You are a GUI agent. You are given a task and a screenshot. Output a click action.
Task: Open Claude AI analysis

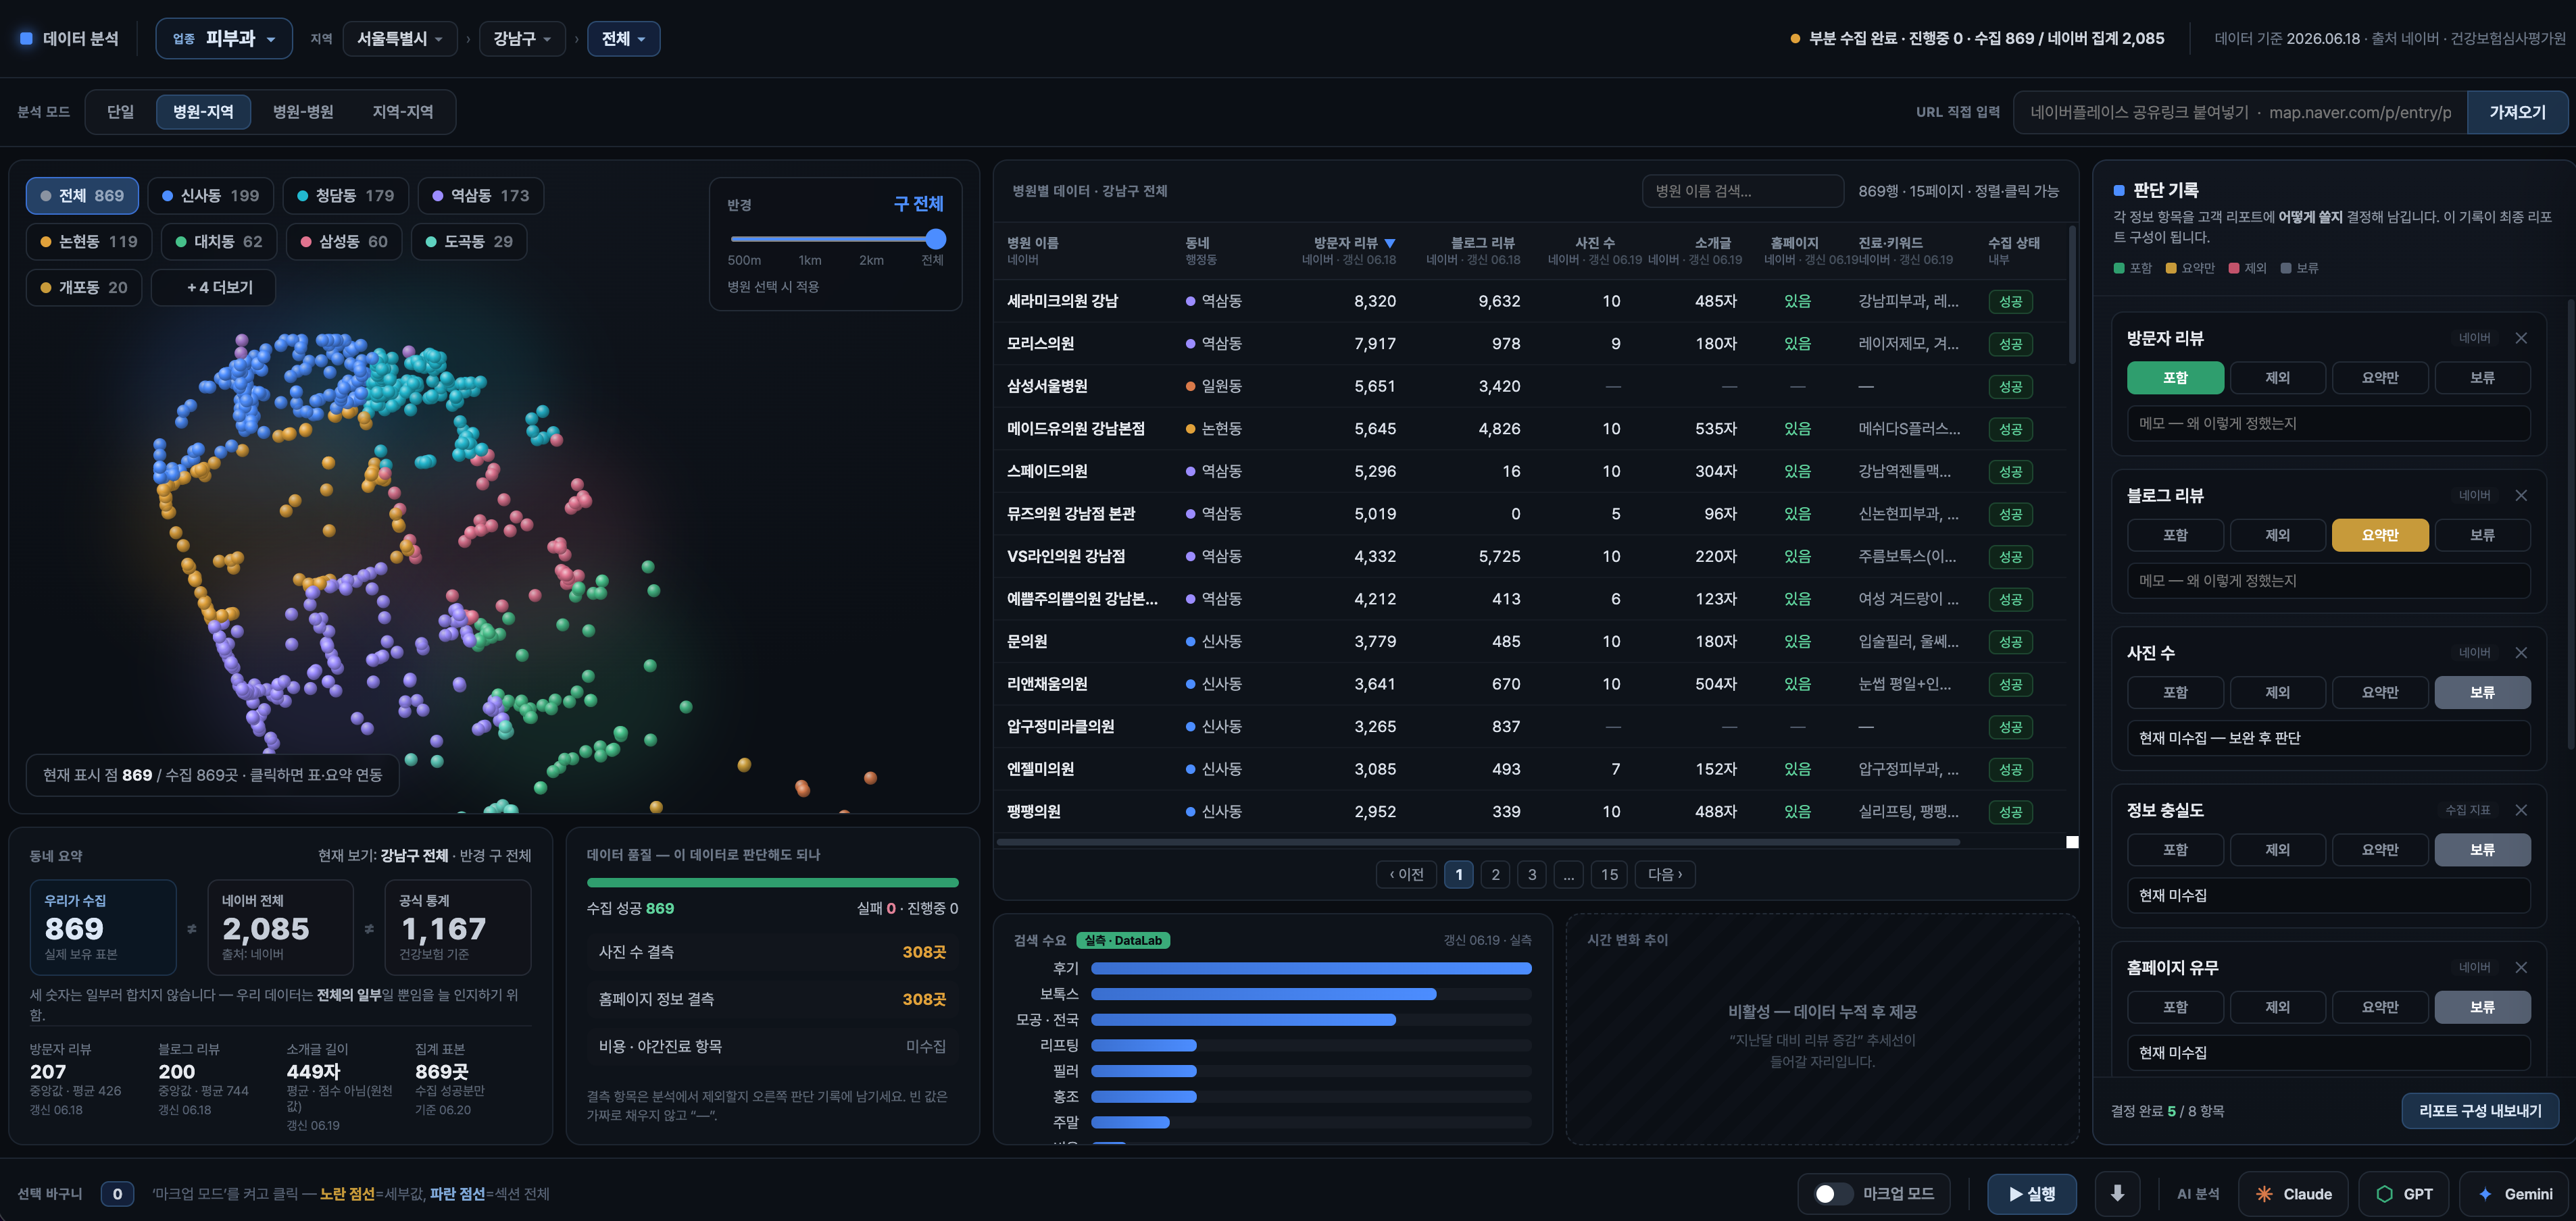2294,1193
